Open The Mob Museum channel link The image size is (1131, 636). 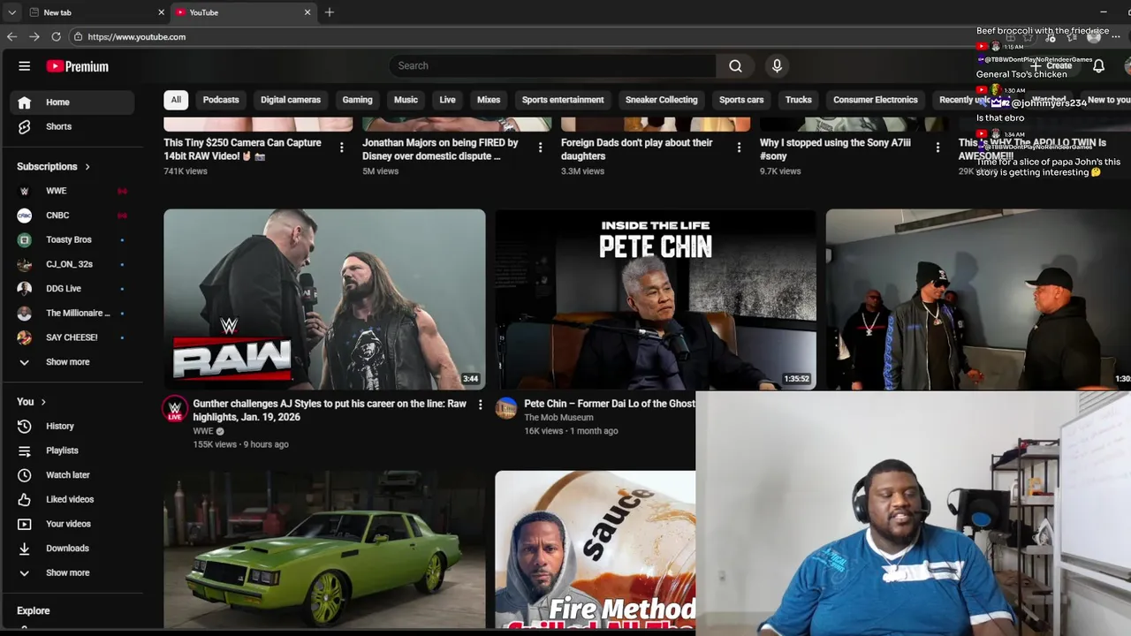[558, 418]
